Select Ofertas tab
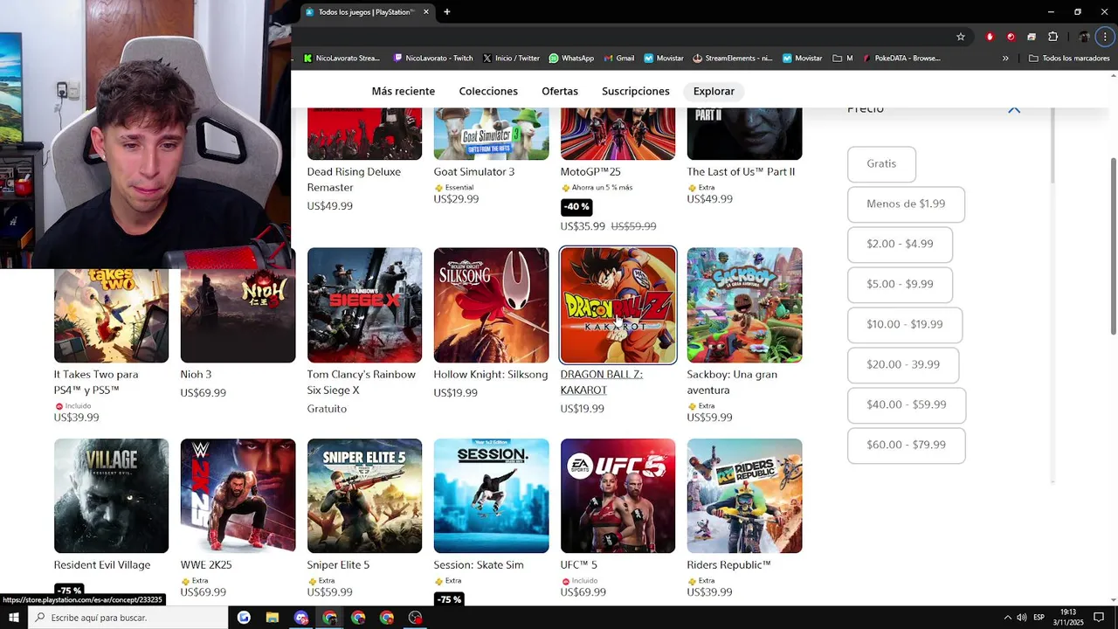 pyautogui.click(x=560, y=91)
